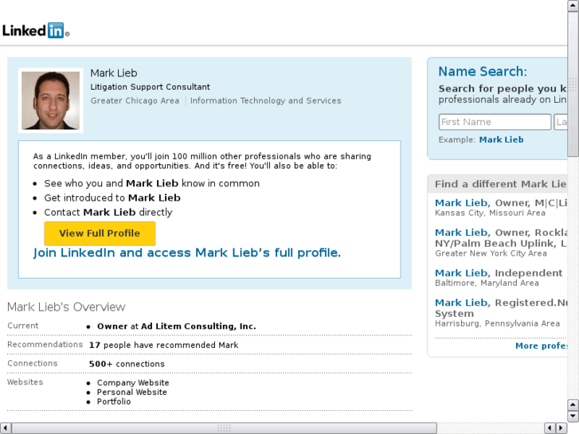Click the horizontal scrollbar left arrow at far left
This screenshot has width=579, height=434.
[6, 428]
